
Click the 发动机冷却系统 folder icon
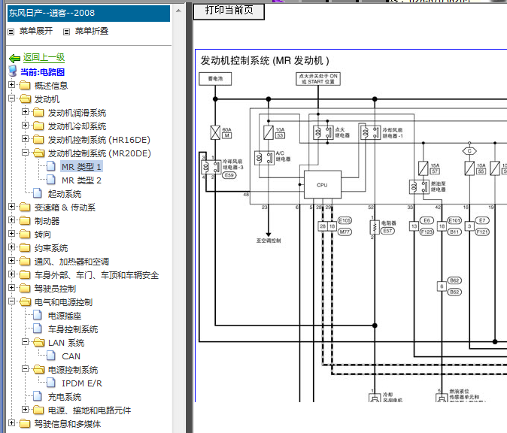(38, 126)
